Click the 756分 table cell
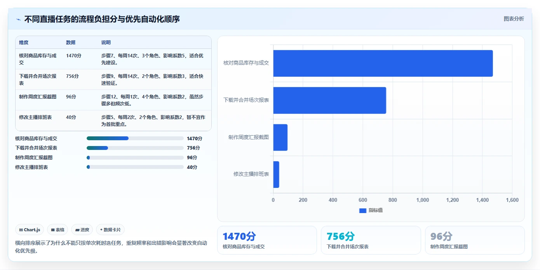This screenshot has height=270, width=540. (x=73, y=76)
